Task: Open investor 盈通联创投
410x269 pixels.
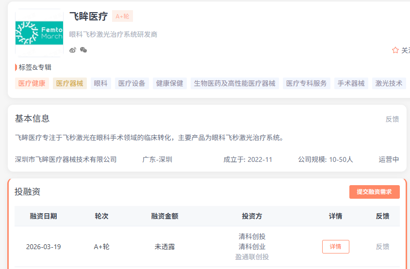Action: [x=252, y=257]
